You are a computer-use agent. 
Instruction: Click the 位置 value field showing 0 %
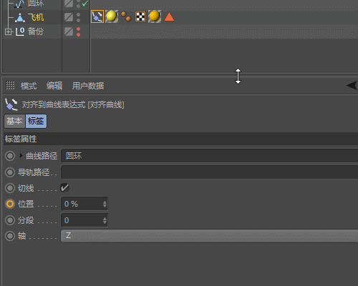(x=82, y=204)
